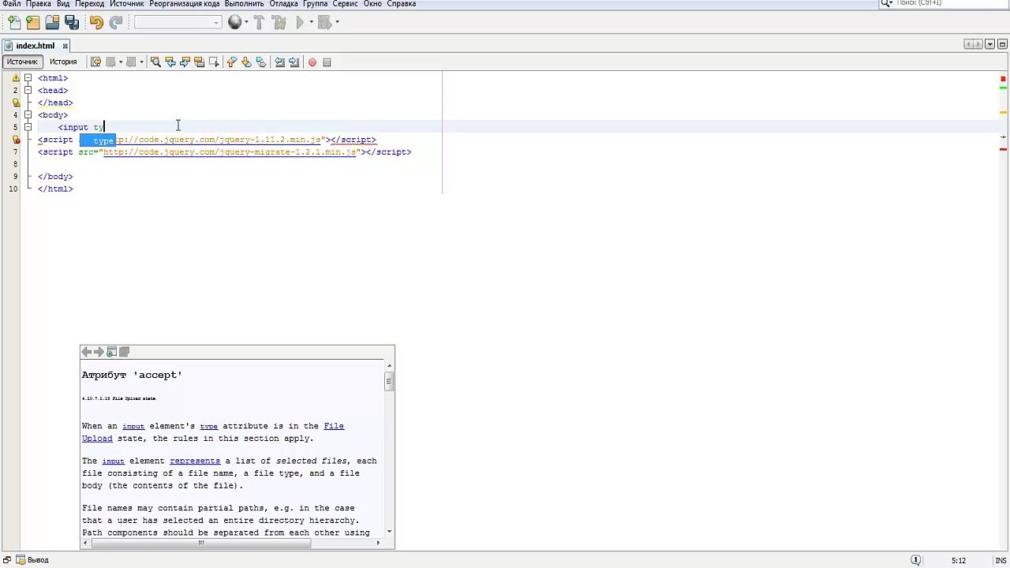The image size is (1010, 568).
Task: Click the browser globe icon
Action: 234,23
